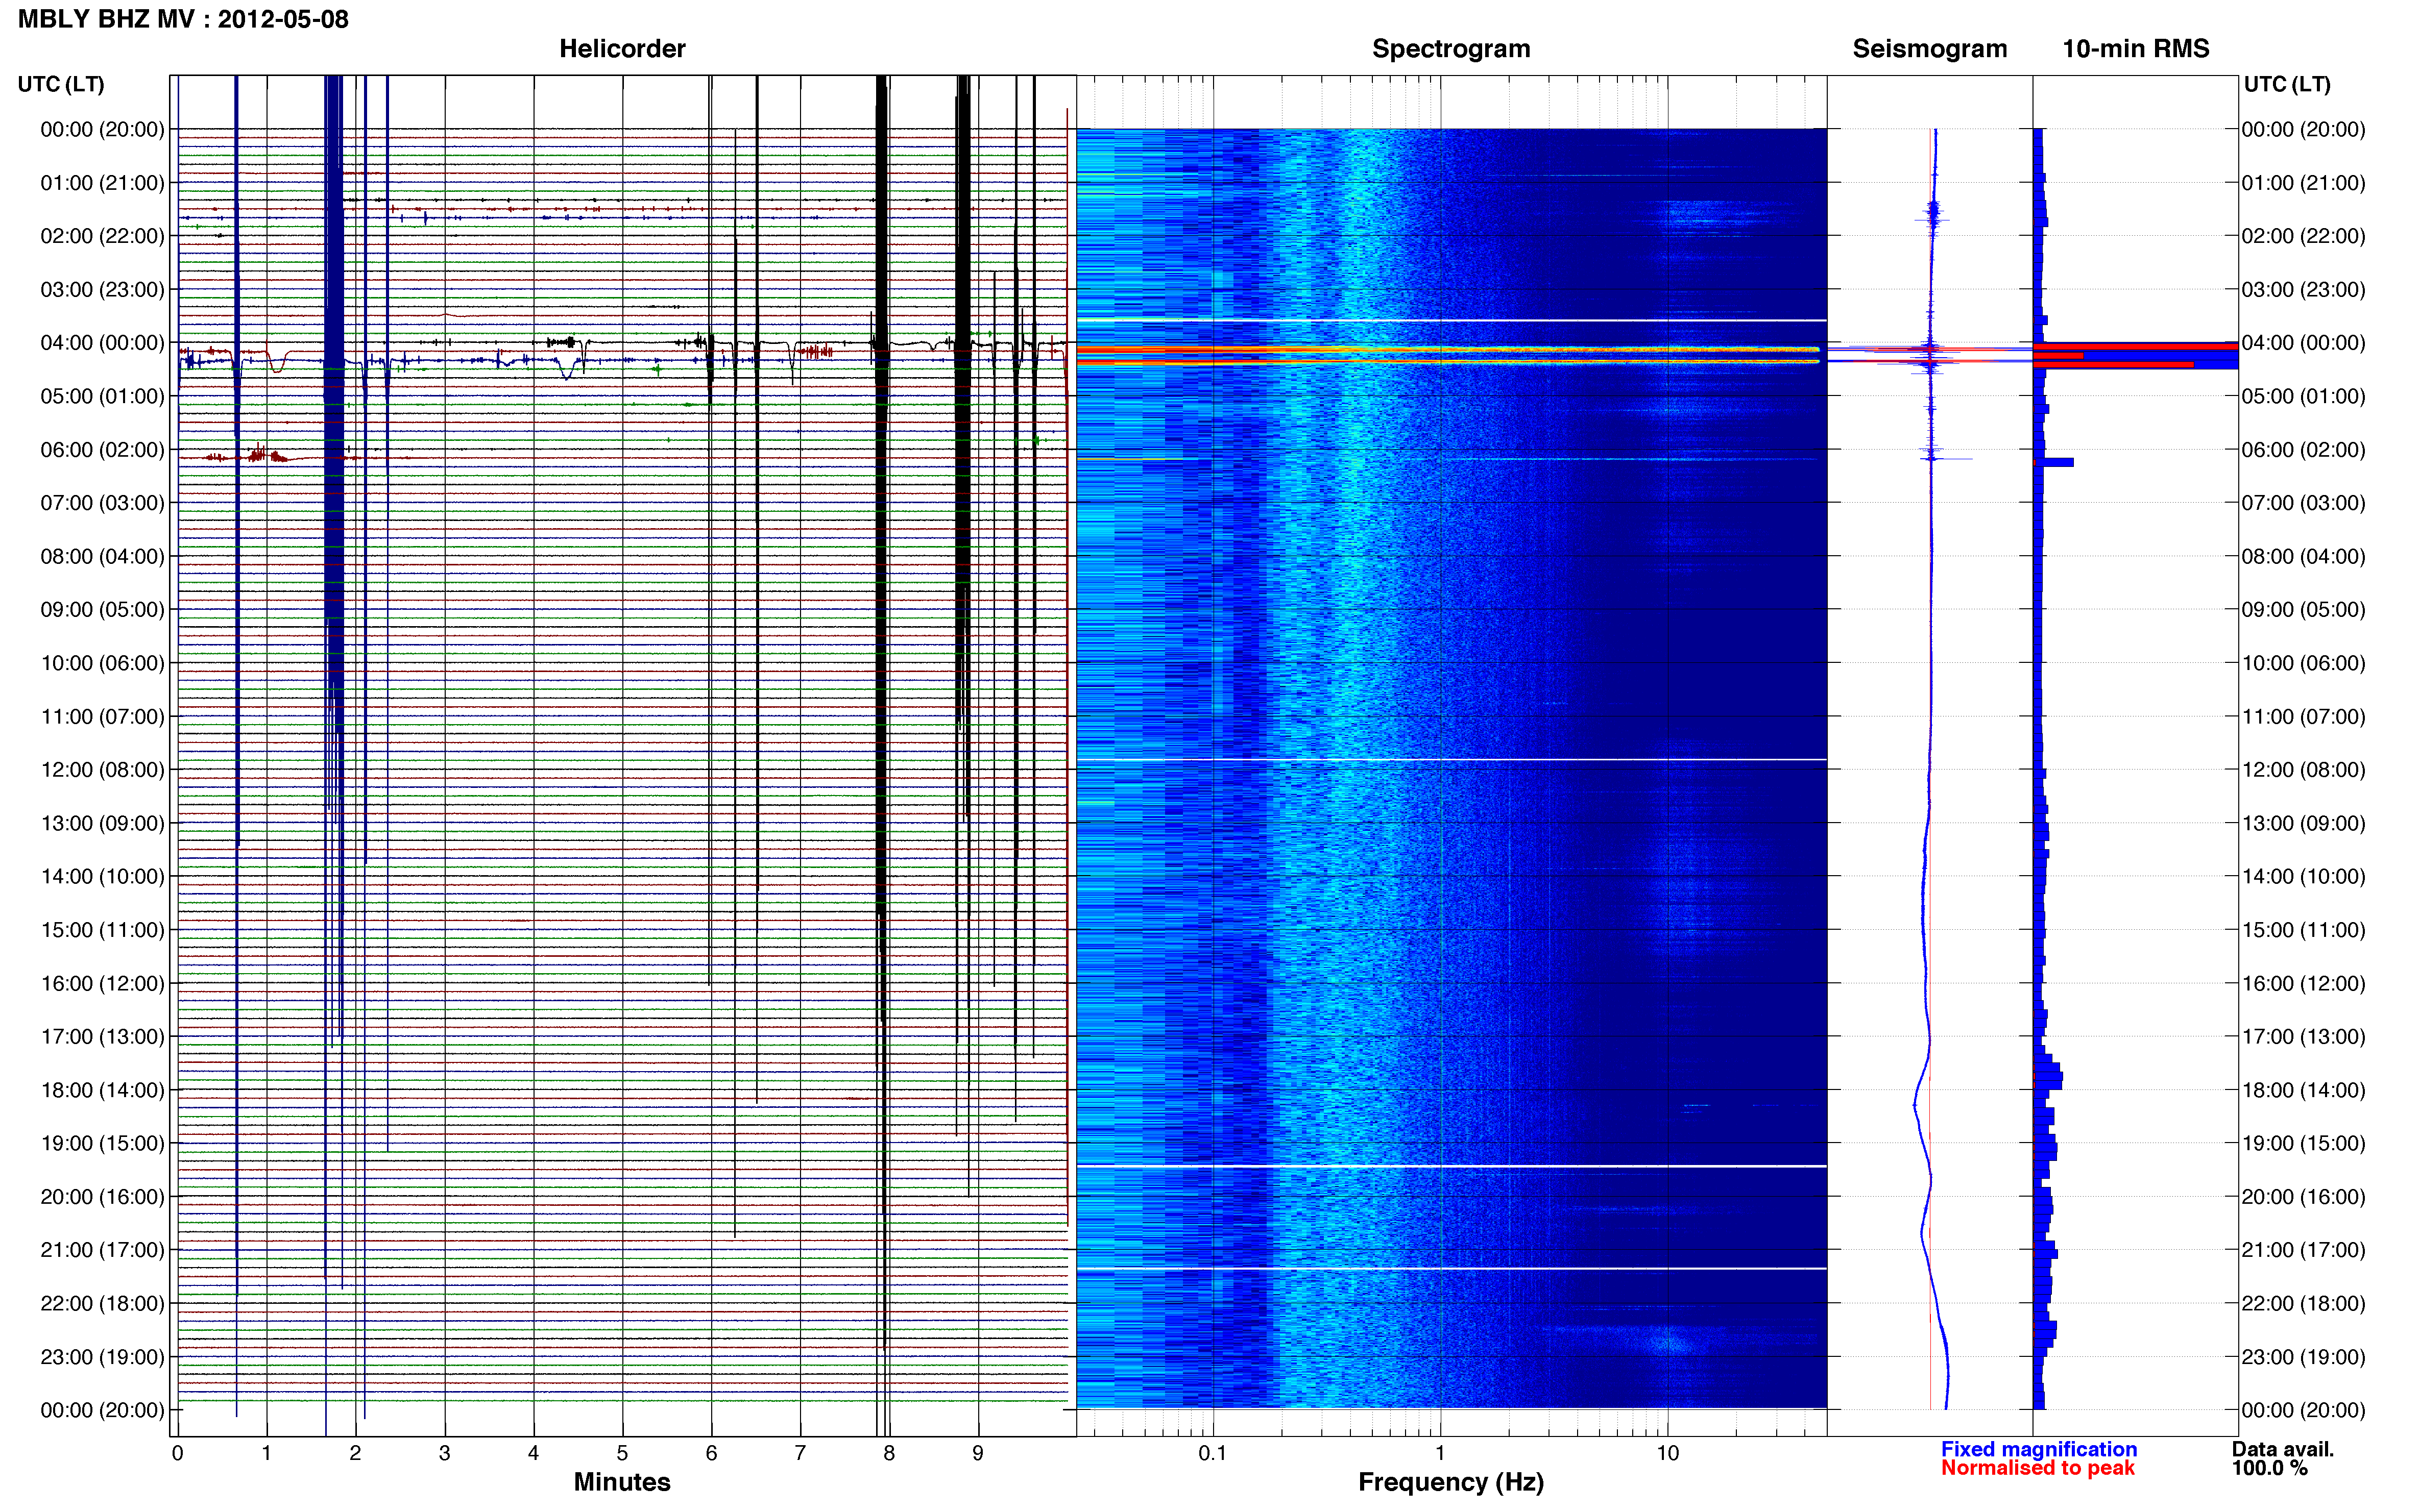Viewport: 2420px width, 1512px height.
Task: Click '15:00 (11:00)' beside the 10-min RMS panel
Action: click(x=2303, y=930)
